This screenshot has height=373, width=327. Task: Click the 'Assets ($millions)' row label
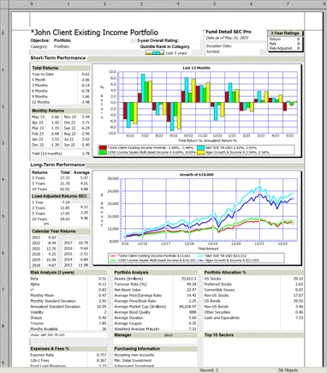pos(128,279)
